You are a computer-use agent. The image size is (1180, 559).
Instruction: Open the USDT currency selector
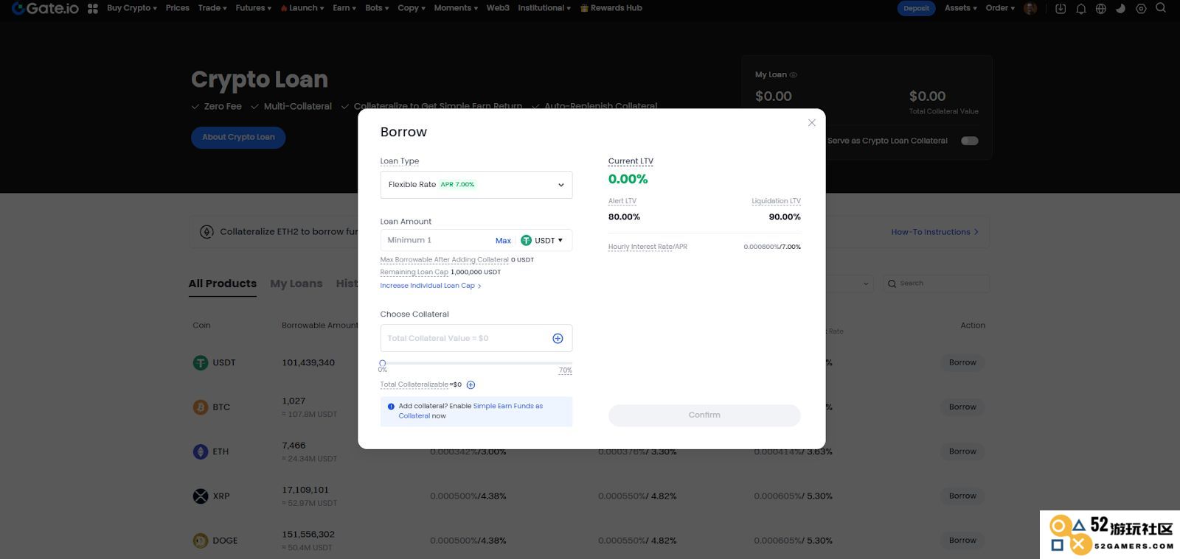click(542, 240)
